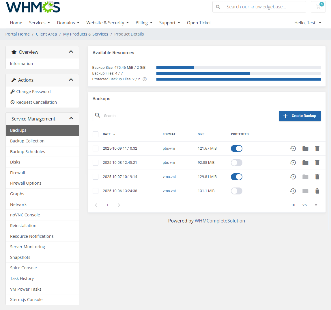
Task: Delete the 2025-10-07 vma.zst backup
Action: pos(317,177)
